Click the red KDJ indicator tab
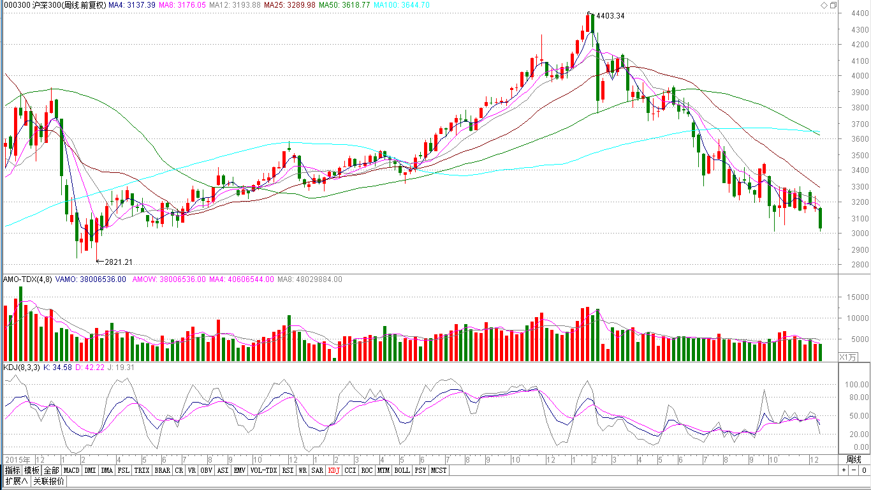871x490 pixels. 334,470
